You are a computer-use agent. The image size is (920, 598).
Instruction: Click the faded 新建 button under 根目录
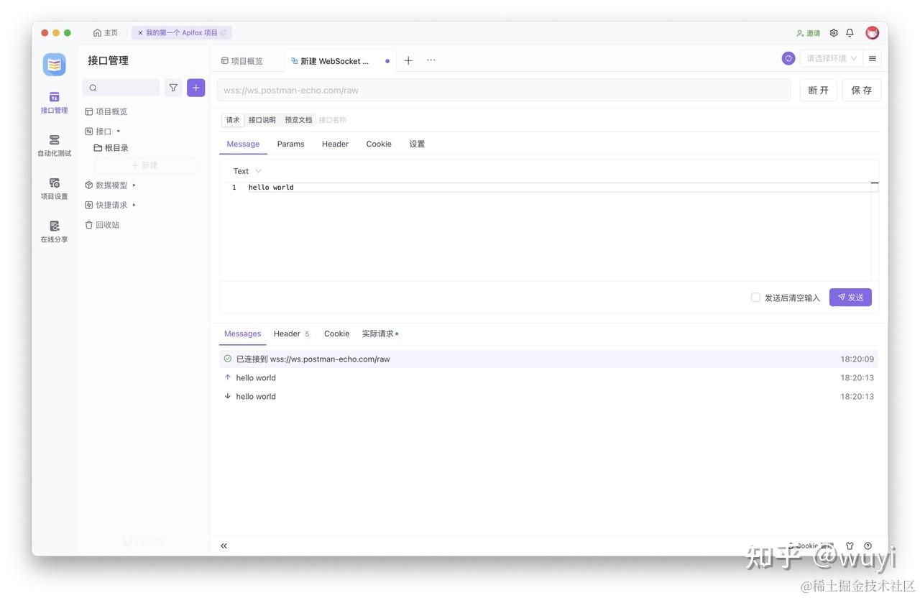[x=146, y=165]
